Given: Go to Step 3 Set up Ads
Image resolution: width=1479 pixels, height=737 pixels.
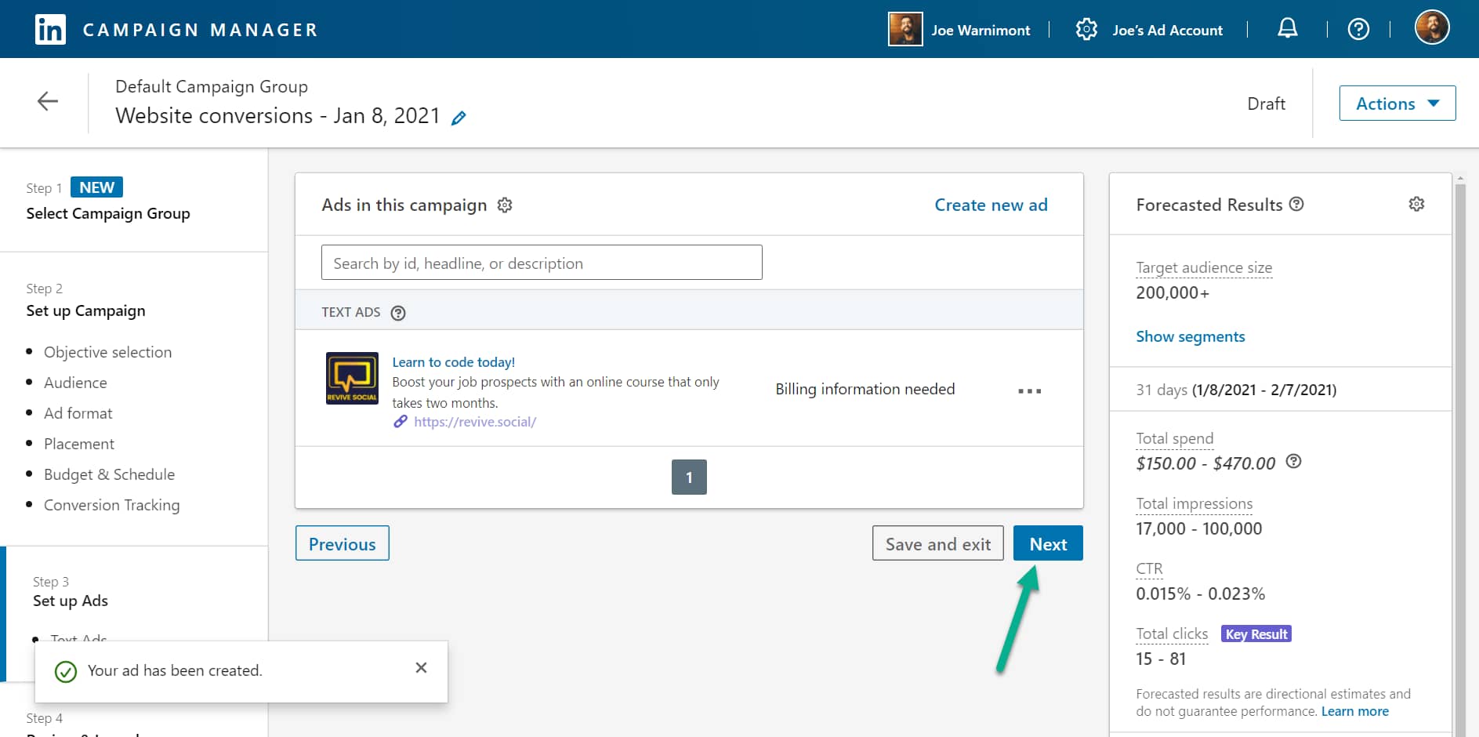Looking at the screenshot, I should [71, 601].
